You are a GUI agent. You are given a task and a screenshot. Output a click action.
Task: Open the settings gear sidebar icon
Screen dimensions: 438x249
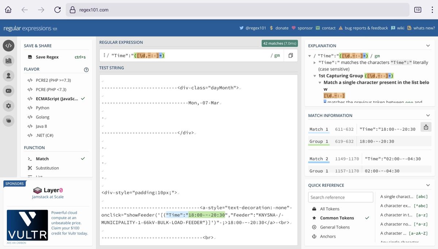tap(8, 106)
